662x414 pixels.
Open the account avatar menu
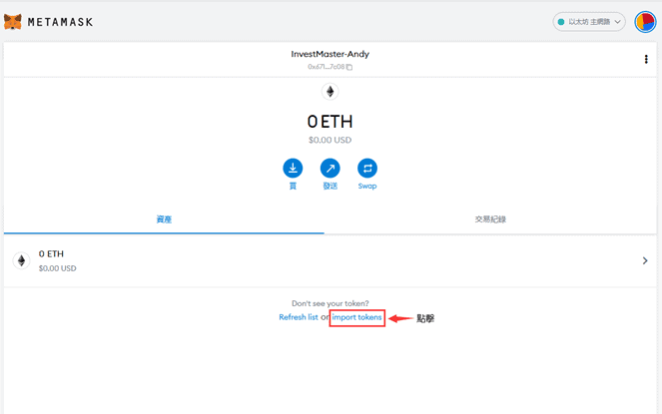645,22
